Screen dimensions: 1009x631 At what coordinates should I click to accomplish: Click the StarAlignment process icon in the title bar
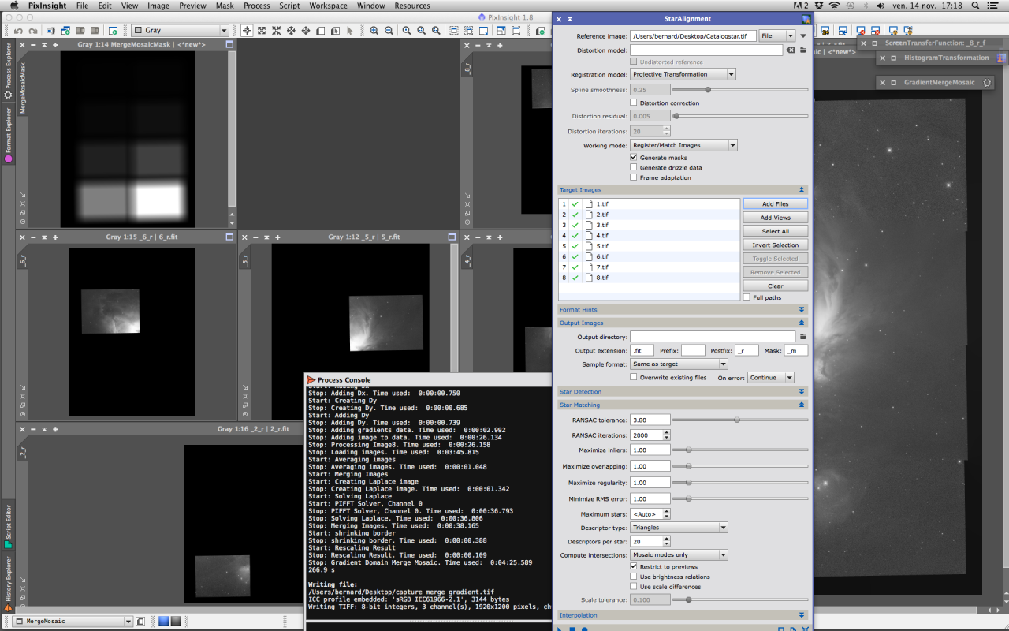(x=806, y=19)
